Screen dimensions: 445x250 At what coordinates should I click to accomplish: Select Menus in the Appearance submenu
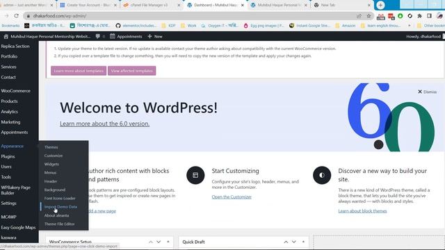[50, 173]
